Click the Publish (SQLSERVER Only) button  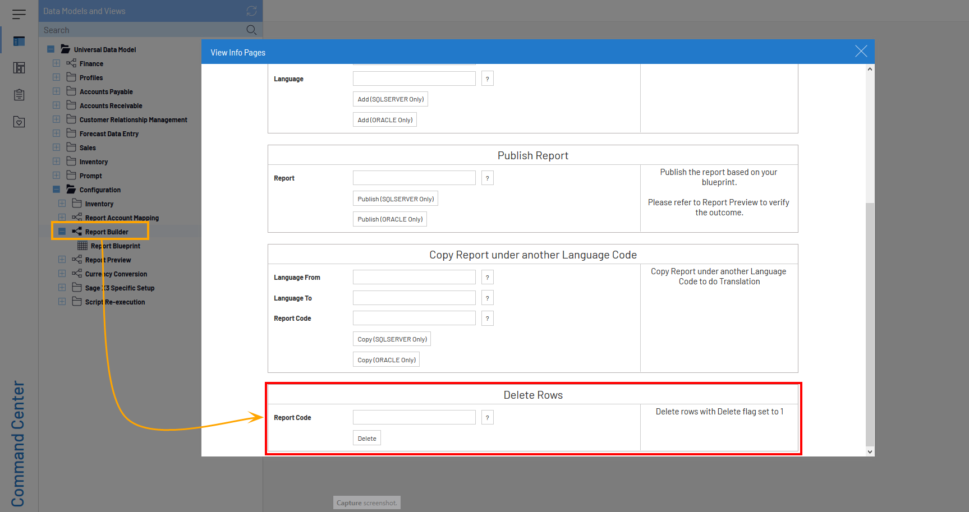[396, 199]
